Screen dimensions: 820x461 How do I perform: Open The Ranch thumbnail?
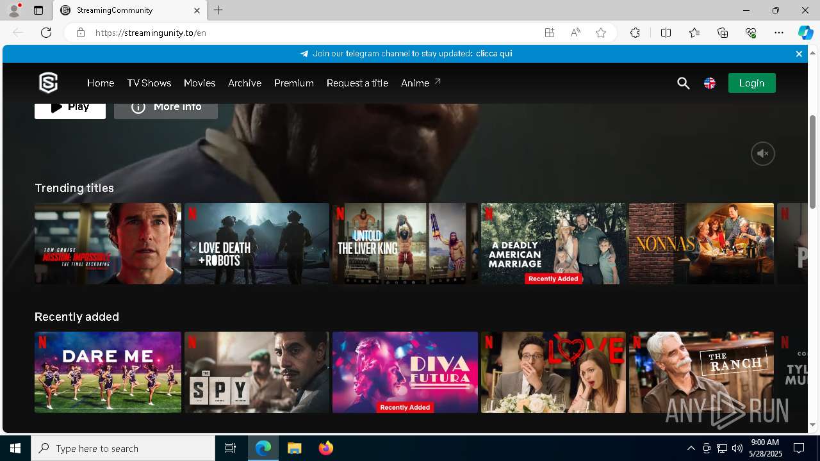point(701,372)
